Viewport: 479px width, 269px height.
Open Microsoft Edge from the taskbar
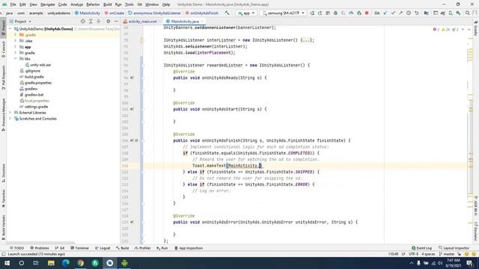[66, 263]
